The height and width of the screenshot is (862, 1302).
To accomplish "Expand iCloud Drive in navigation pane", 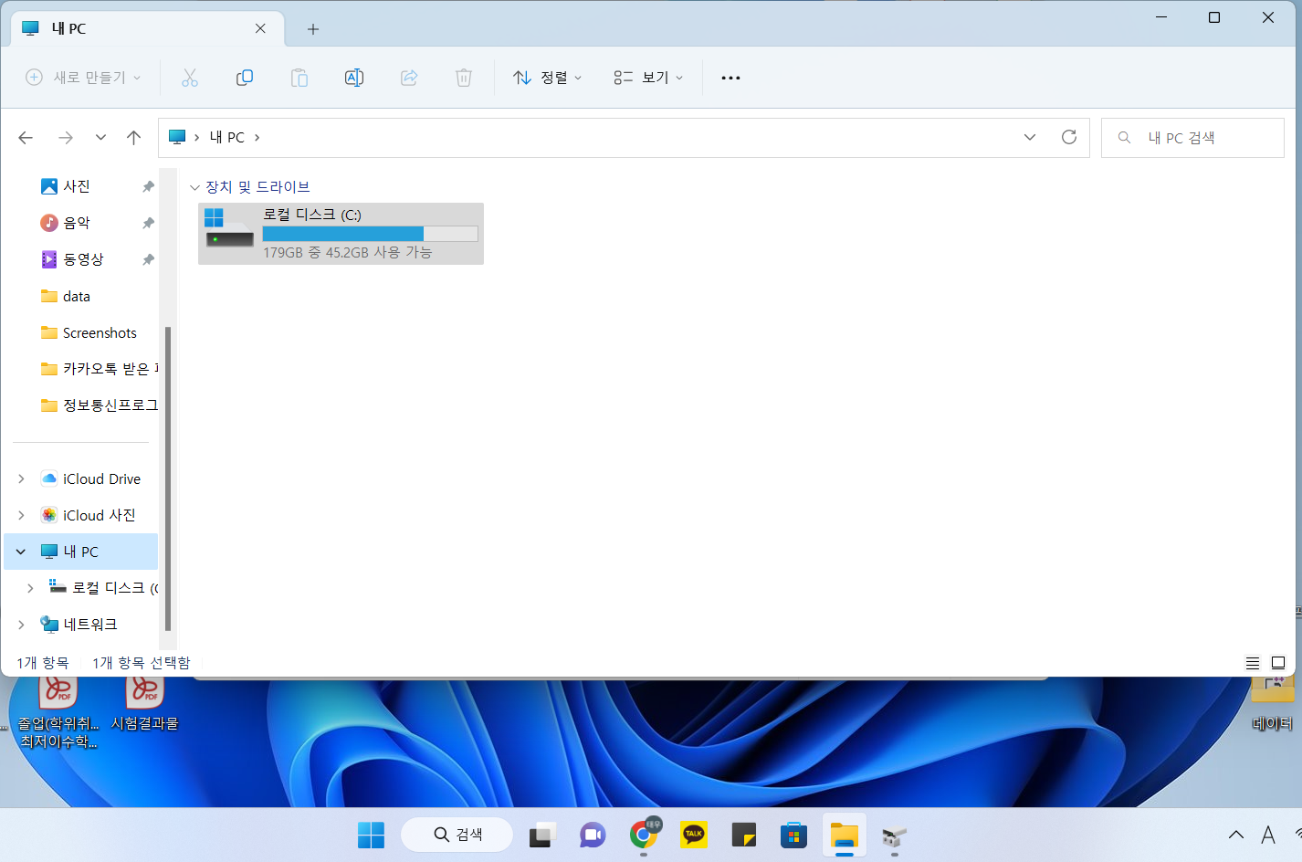I will click(x=21, y=478).
